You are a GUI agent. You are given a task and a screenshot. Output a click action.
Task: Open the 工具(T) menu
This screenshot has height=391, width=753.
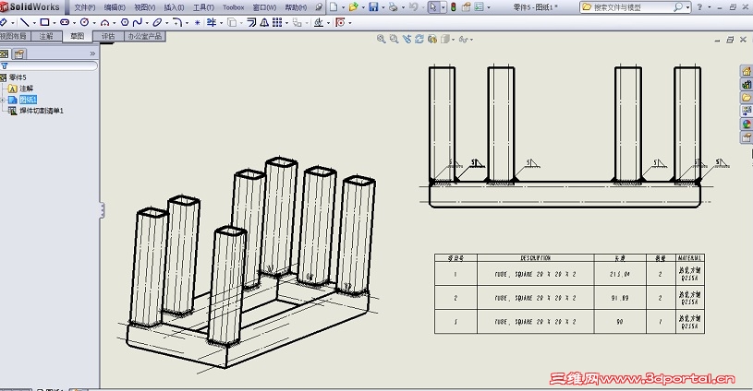203,7
